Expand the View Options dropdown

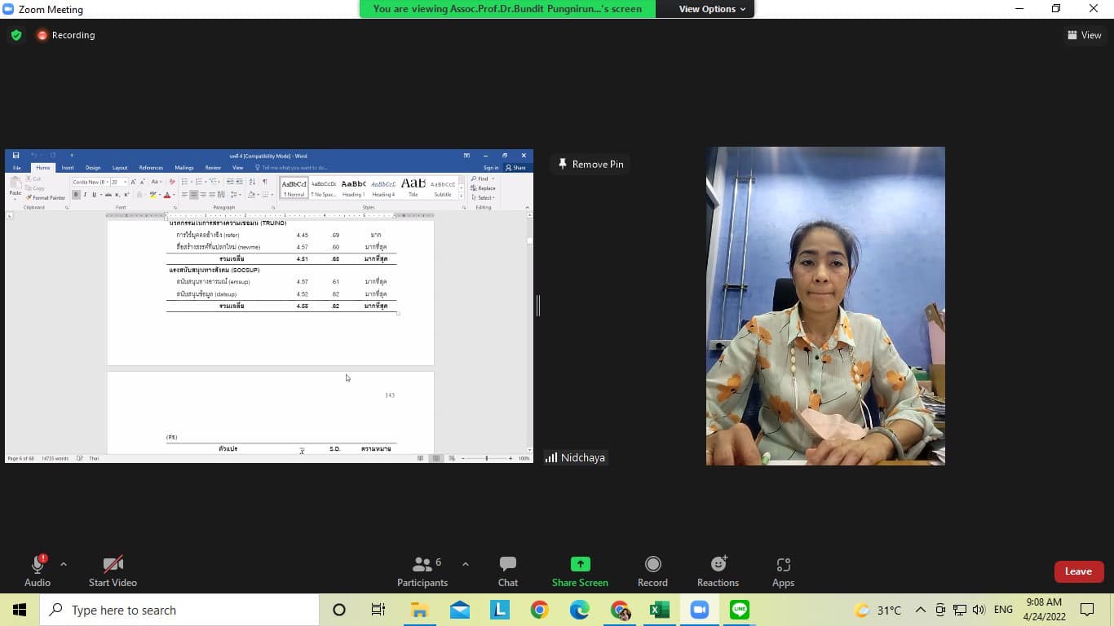coord(712,9)
